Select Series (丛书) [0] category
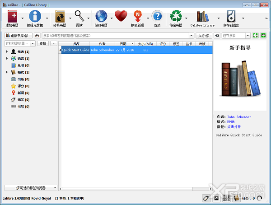Image resolution: width=271 pixels, height=205 pixels. tap(20, 65)
